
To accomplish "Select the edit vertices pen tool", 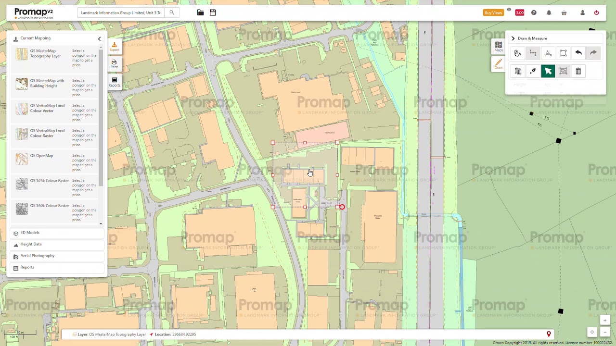I will pyautogui.click(x=533, y=71).
